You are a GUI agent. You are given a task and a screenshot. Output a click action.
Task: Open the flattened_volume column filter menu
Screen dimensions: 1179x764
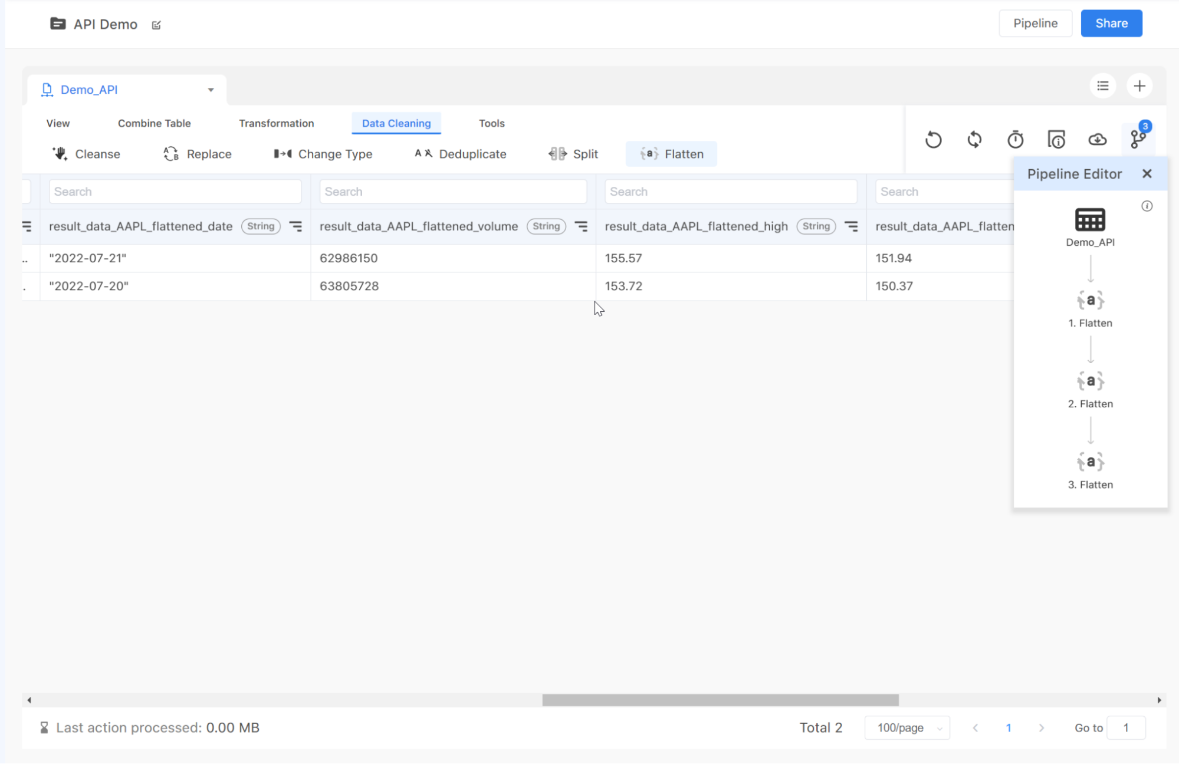581,226
